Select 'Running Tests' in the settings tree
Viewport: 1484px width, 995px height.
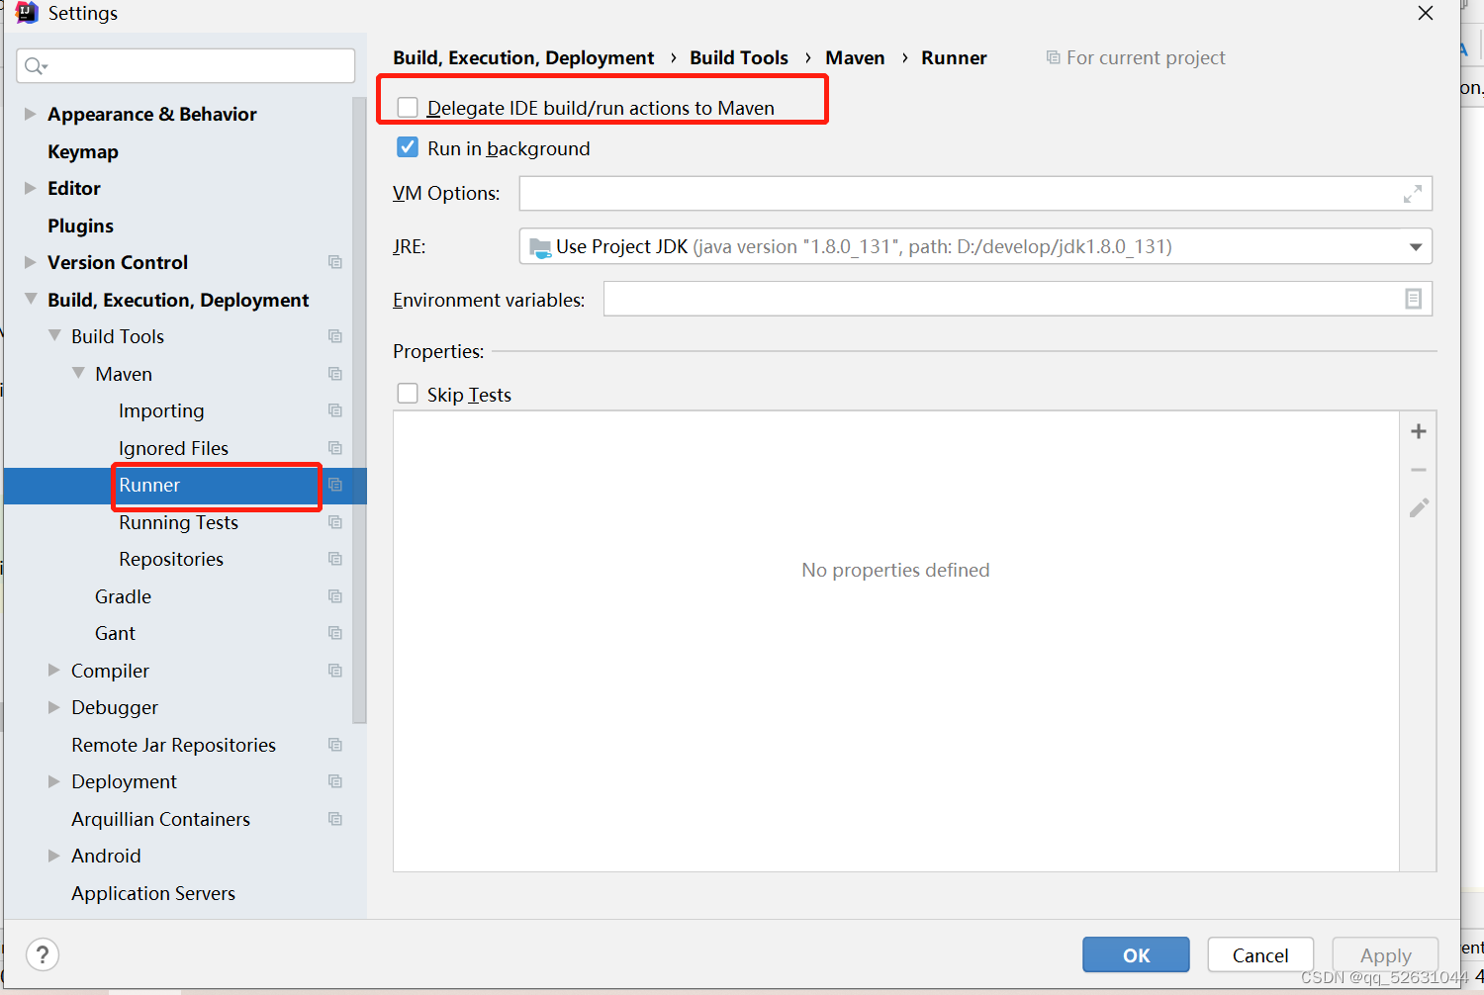(x=178, y=522)
